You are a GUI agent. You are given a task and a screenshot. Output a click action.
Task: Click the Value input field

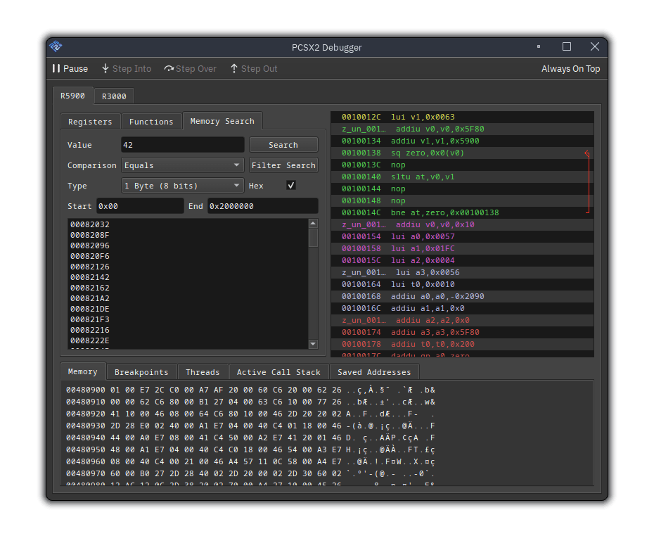coord(183,145)
